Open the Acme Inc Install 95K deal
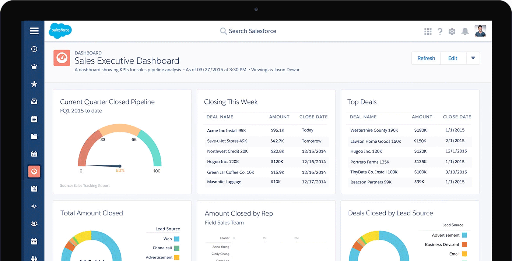The height and width of the screenshot is (261, 512). click(227, 130)
